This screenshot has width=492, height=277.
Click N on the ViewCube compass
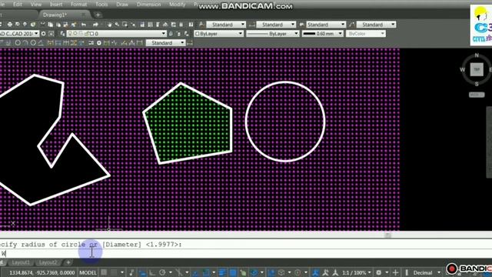477,55
